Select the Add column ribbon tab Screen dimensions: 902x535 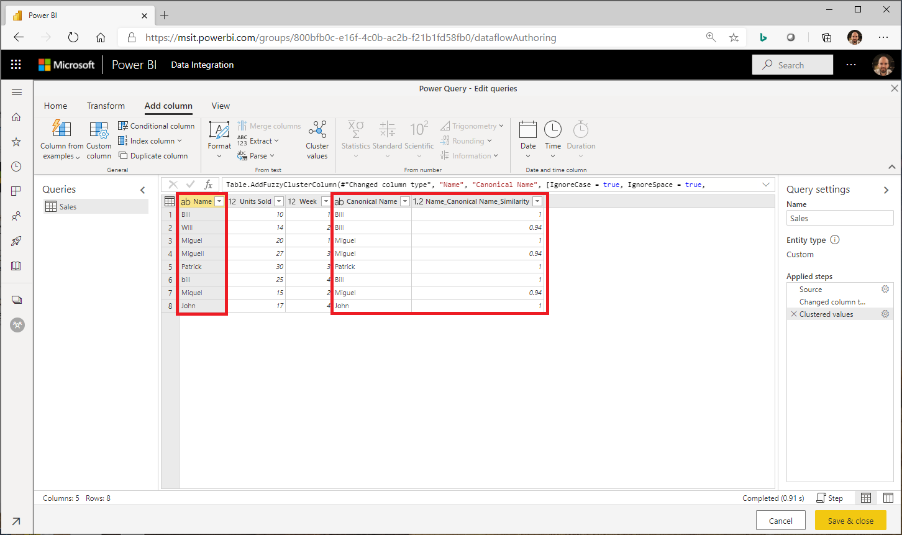[x=168, y=106]
